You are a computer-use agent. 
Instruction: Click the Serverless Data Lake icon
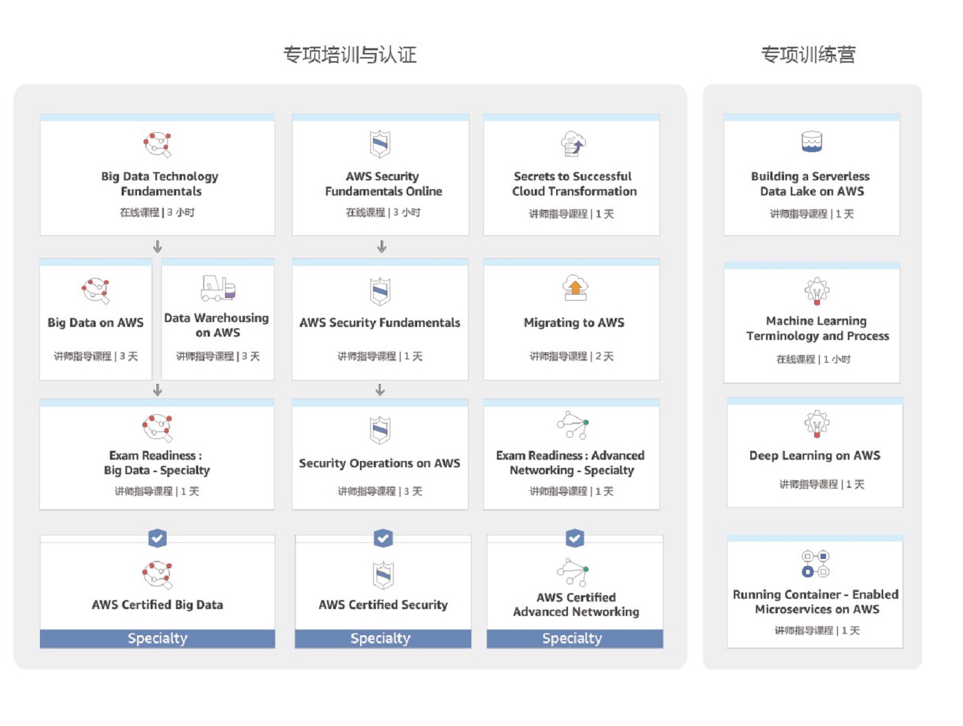point(812,142)
